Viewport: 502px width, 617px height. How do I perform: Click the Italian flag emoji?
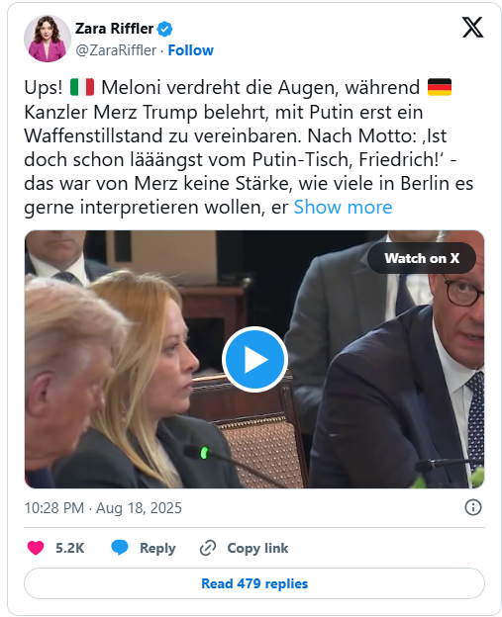82,87
